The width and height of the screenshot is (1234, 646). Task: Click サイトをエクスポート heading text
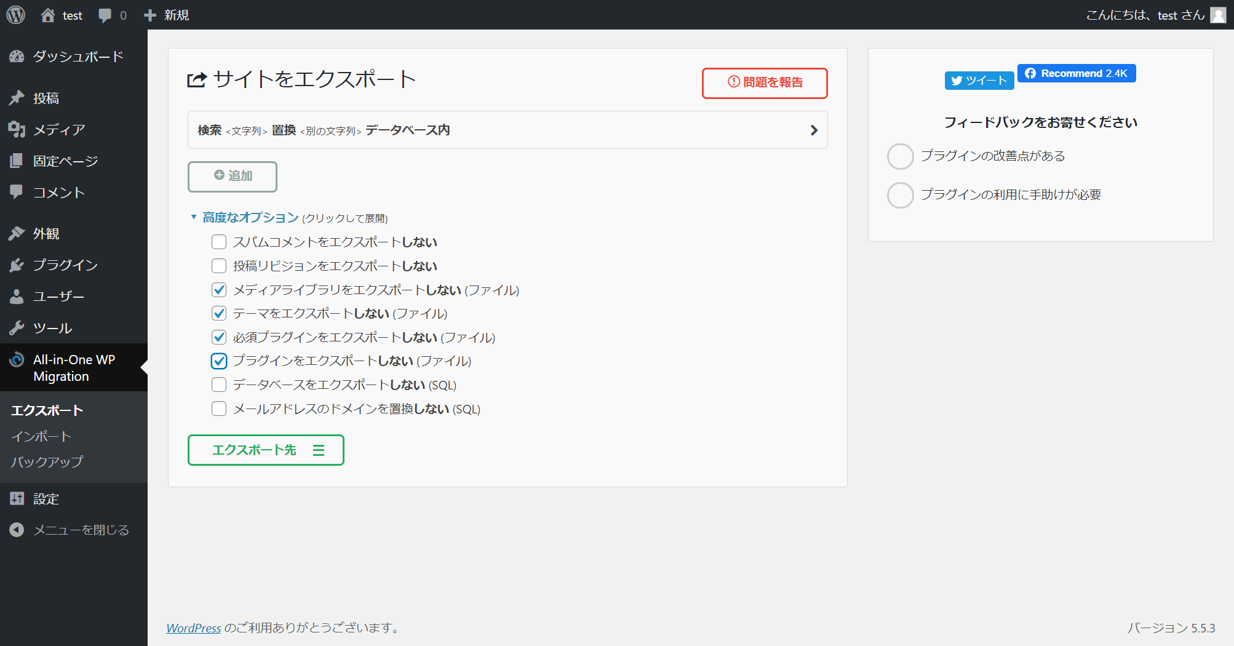(x=314, y=79)
